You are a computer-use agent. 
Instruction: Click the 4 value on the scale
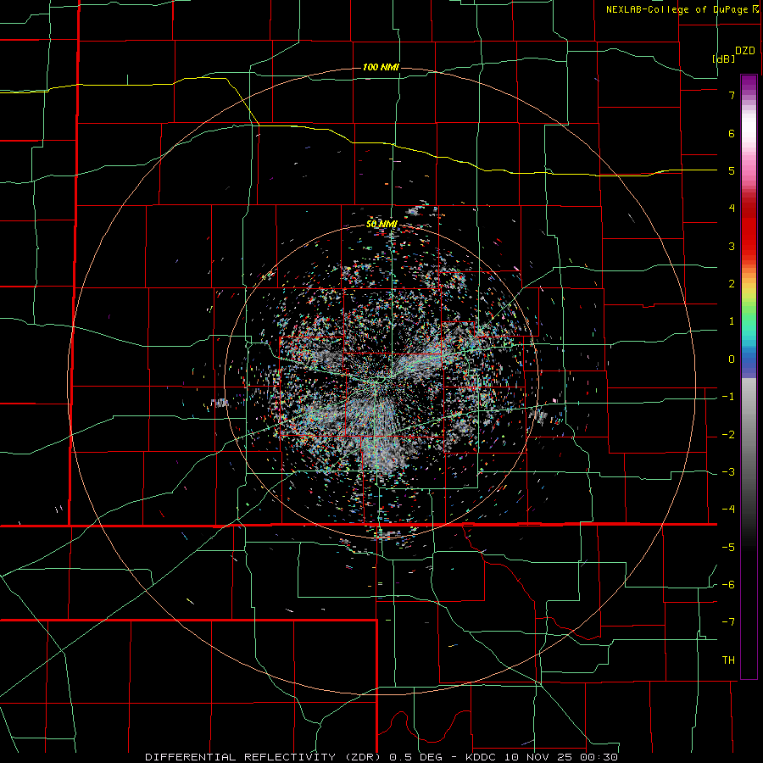point(732,209)
